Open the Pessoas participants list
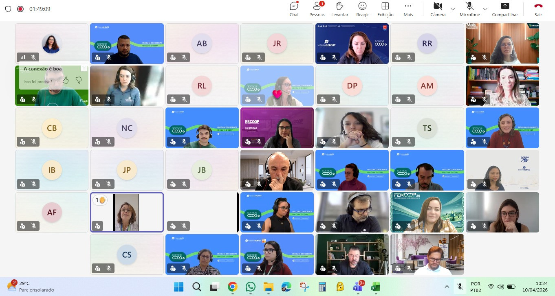Screen dimensions: 555x296 tap(317, 9)
